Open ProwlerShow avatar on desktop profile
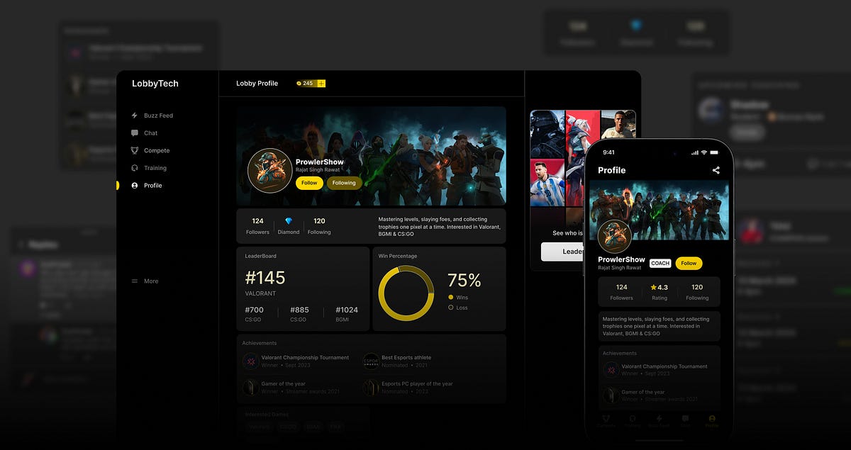This screenshot has width=851, height=450. click(269, 171)
